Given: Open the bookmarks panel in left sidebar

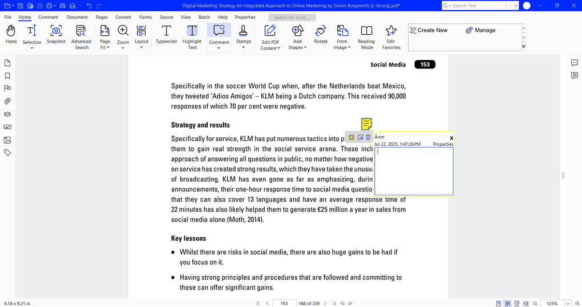Looking at the screenshot, I should point(7,76).
